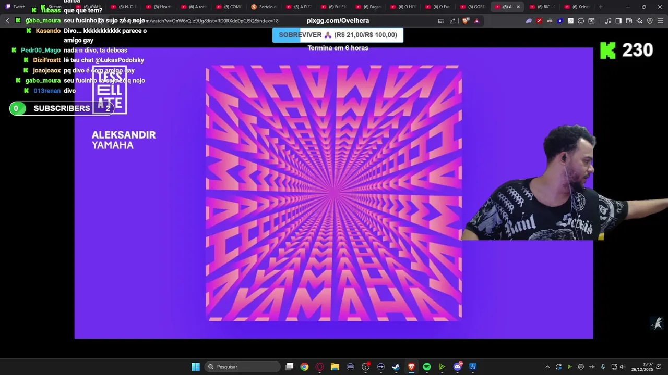668x375 pixels.
Task: Switch to the A PIZZ tab
Action: (299, 7)
